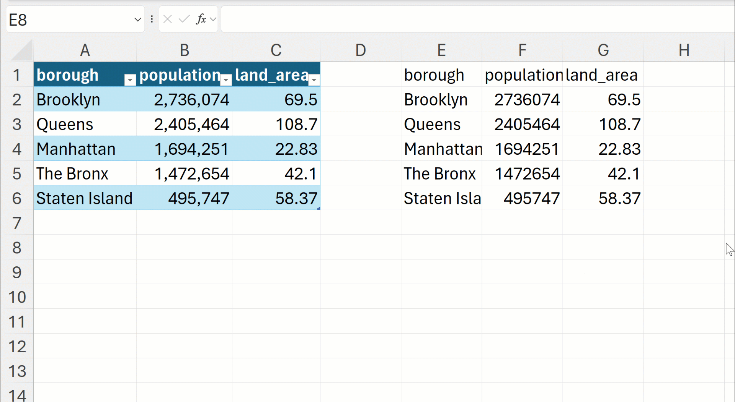Select the Manhattan cell in column E
This screenshot has width=735, height=402.
[x=441, y=149]
